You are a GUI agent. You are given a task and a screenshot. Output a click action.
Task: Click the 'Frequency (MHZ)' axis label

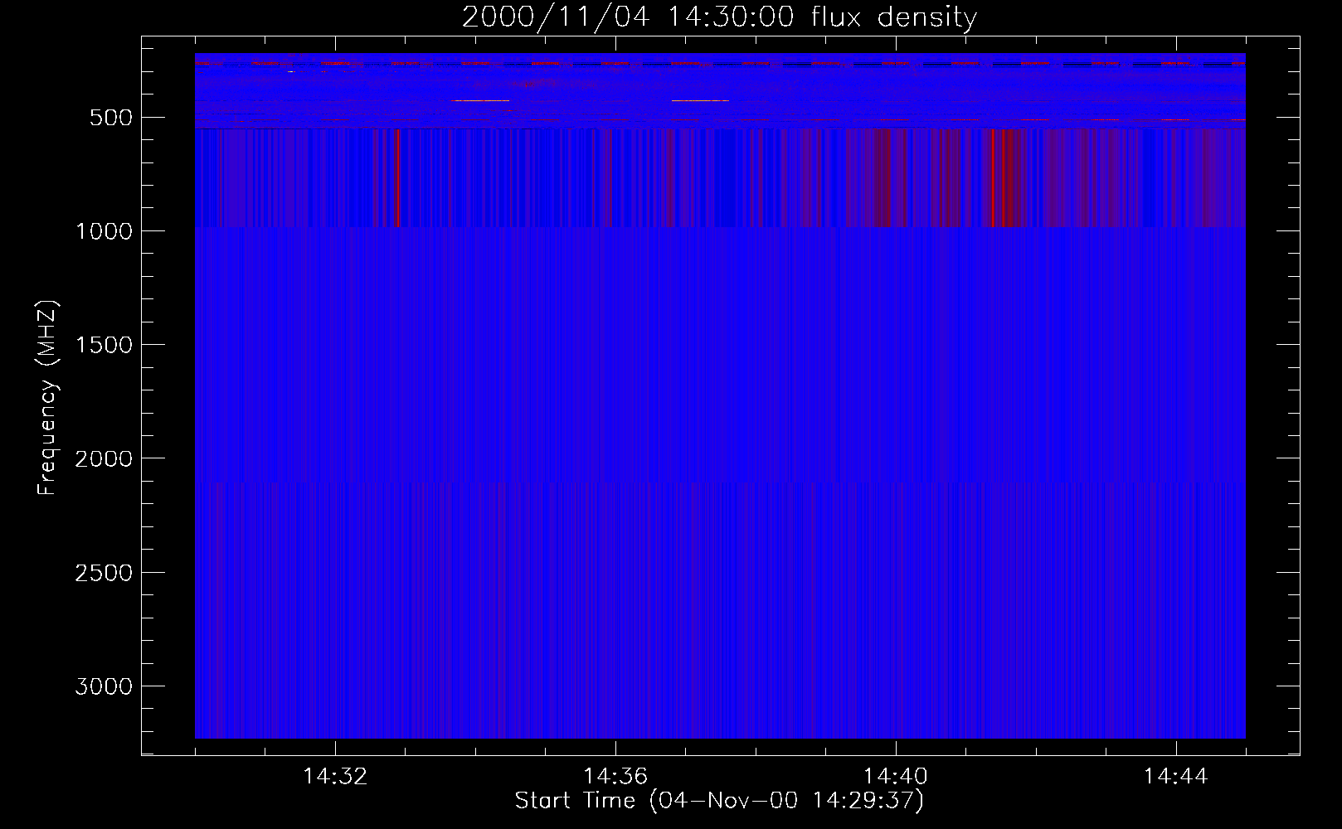coord(47,398)
